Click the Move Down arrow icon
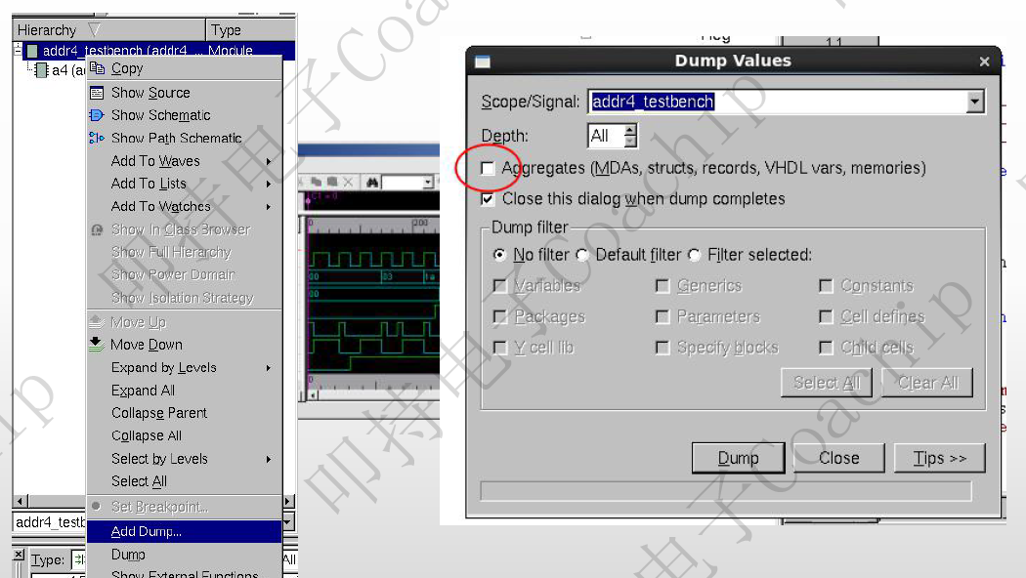 pos(96,344)
